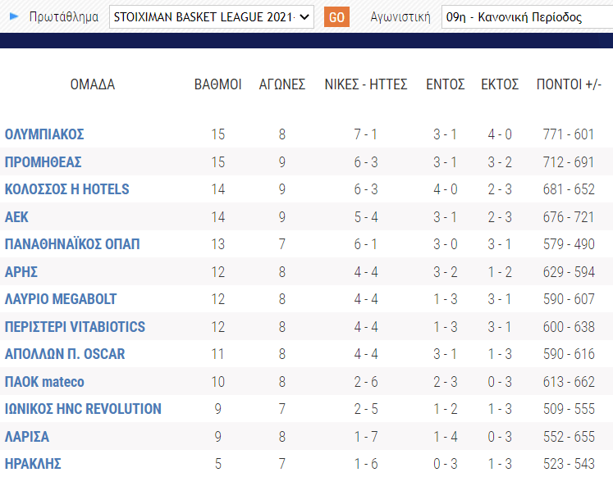Click the orange GO button
This screenshot has height=477, width=613.
(336, 17)
